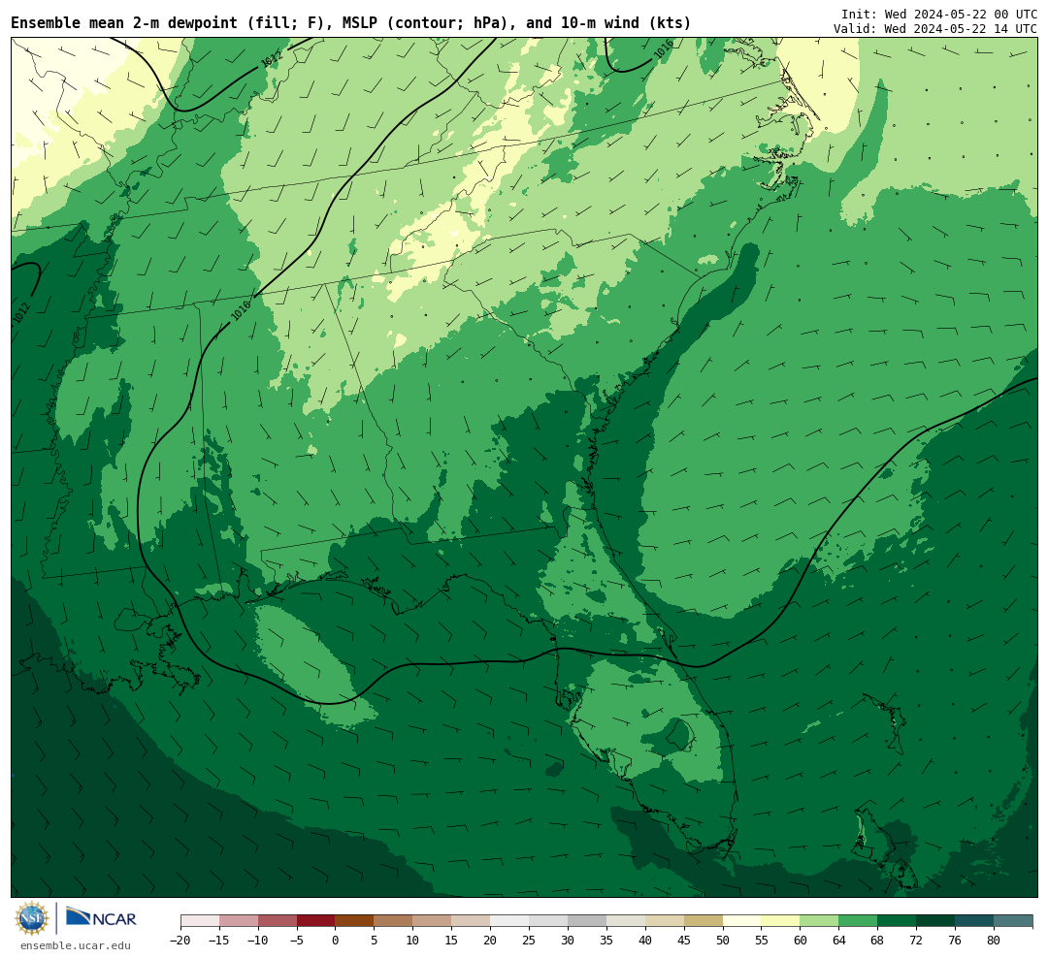Pick the 68–72 dark green color swatch

click(897, 921)
